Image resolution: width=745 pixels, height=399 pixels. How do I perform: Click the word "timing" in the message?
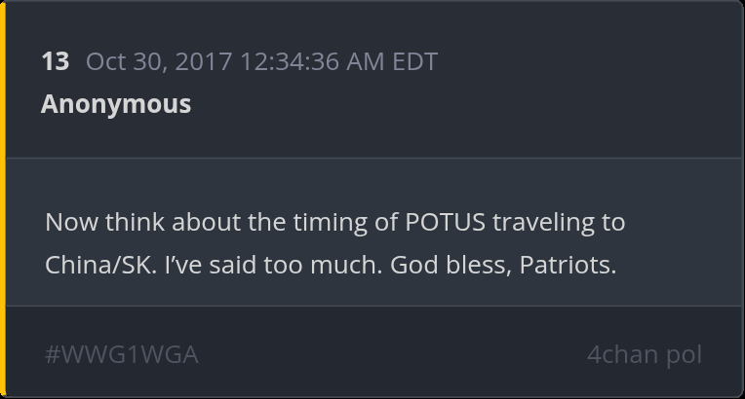point(329,222)
